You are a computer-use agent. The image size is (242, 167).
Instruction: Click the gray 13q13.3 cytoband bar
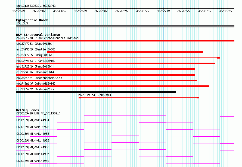pos(125,26)
